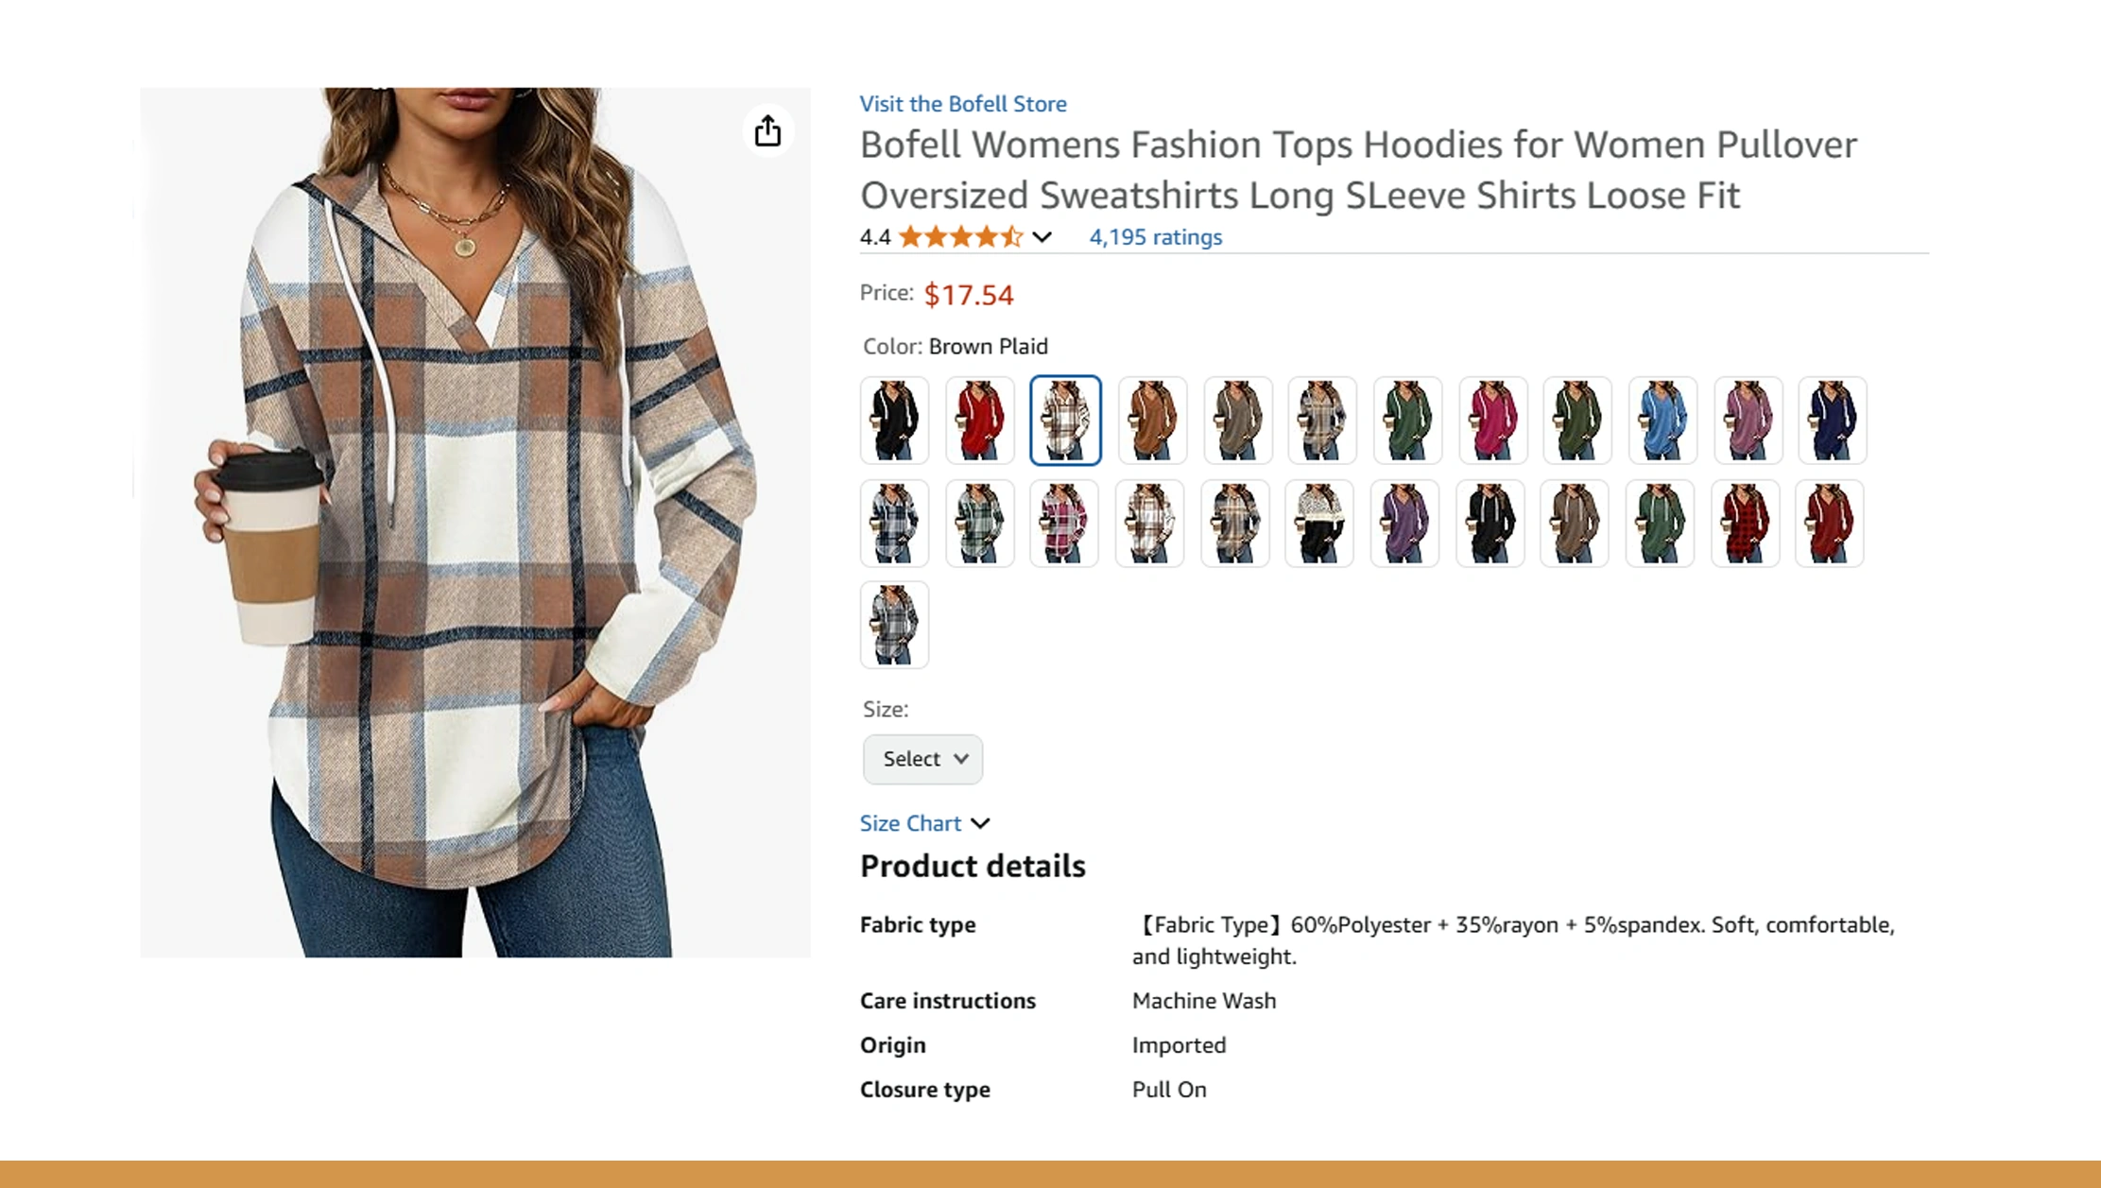
Task: Select the magenta pink hoodie color
Action: coord(1491,421)
